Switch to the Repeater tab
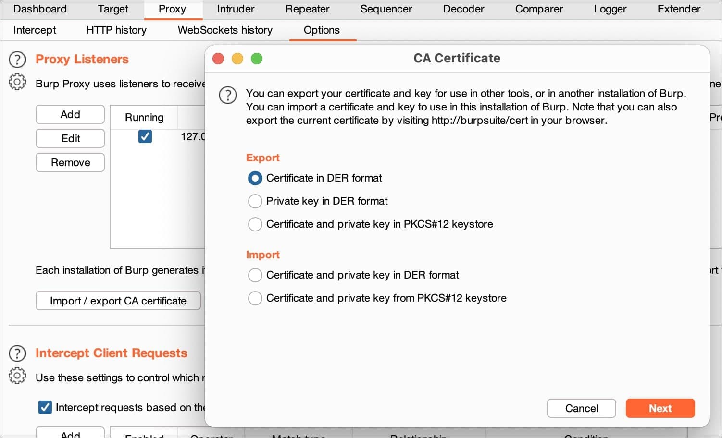 pos(307,9)
